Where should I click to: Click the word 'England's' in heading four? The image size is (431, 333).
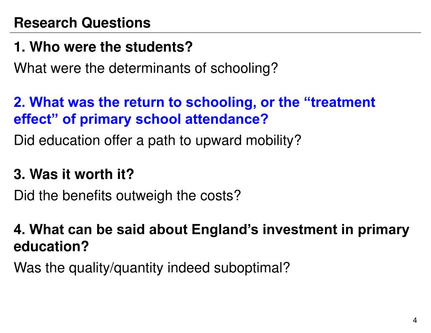click(x=225, y=229)
